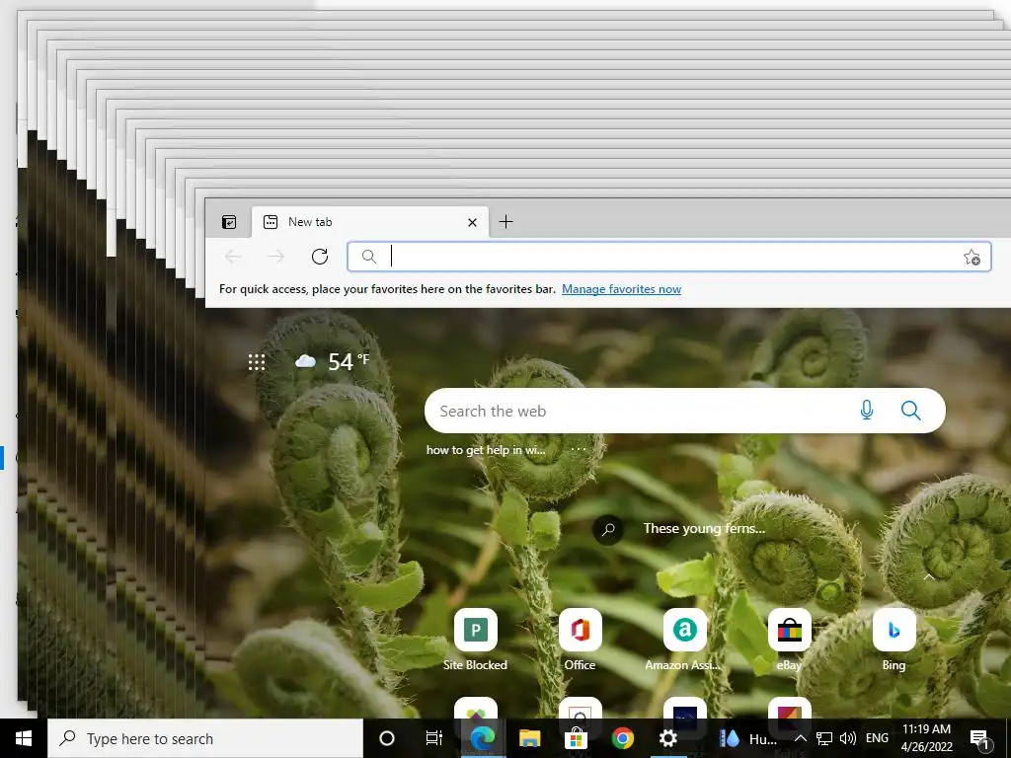Open a new tab with plus button
Image resolution: width=1011 pixels, height=758 pixels.
(506, 222)
